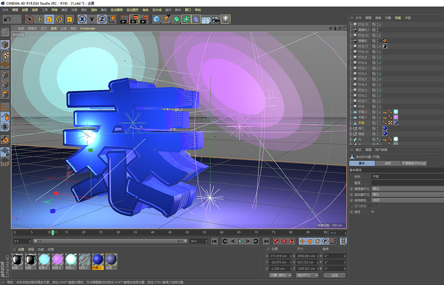This screenshot has width=444, height=285.
Task: Activate the Rotate tool icon
Action: coord(59,19)
